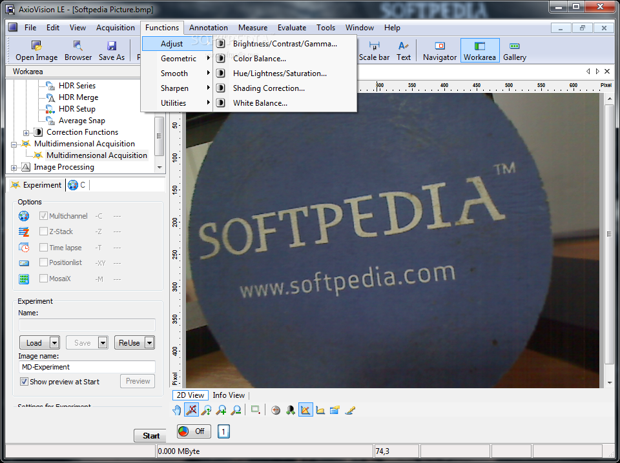Open the Load button dropdown arrow
This screenshot has height=463, width=620.
(x=54, y=342)
